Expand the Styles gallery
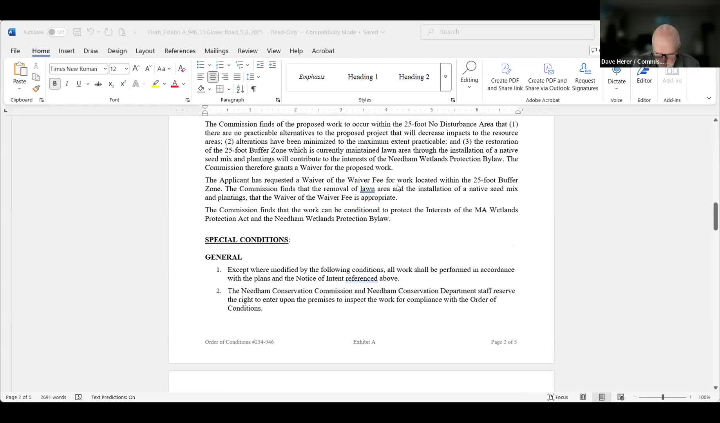The image size is (720, 423). click(445, 77)
